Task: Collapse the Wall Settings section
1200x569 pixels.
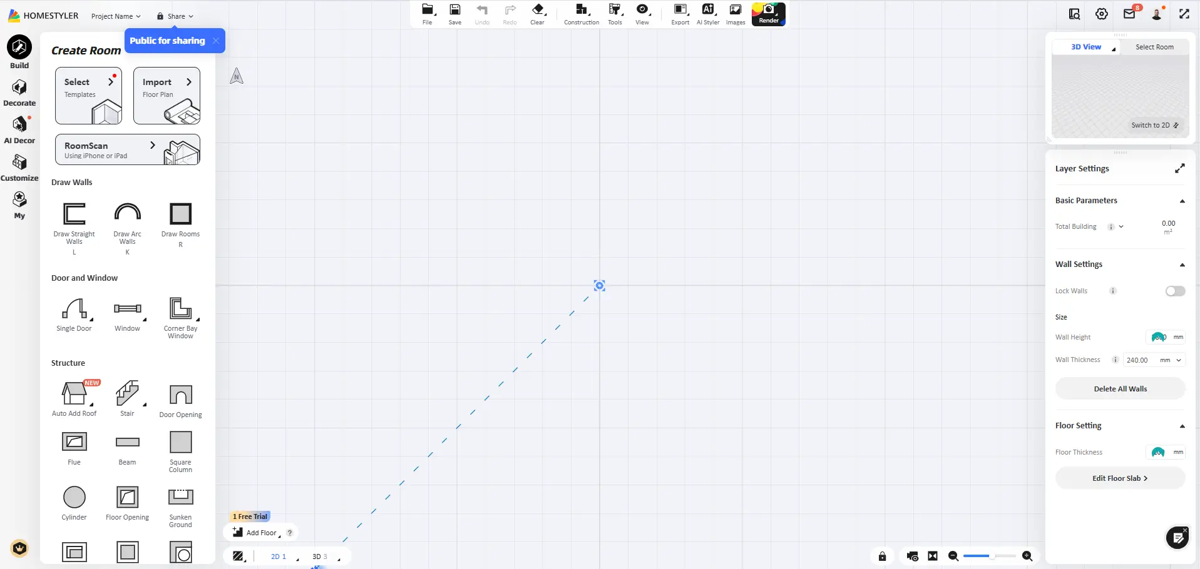Action: (x=1182, y=264)
